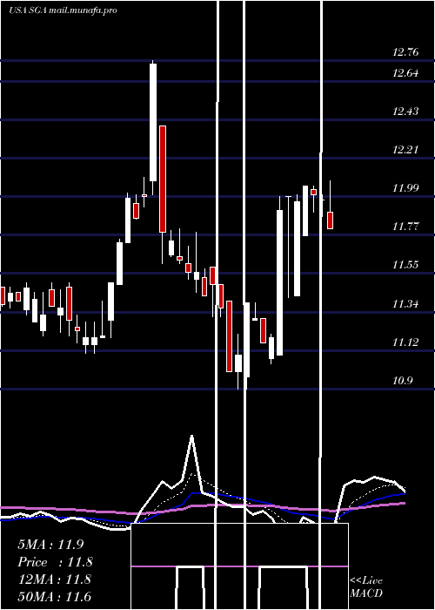Click the '5MA : 11.9' readout
Image resolution: width=435 pixels, height=610 pixels.
pyautogui.click(x=50, y=545)
